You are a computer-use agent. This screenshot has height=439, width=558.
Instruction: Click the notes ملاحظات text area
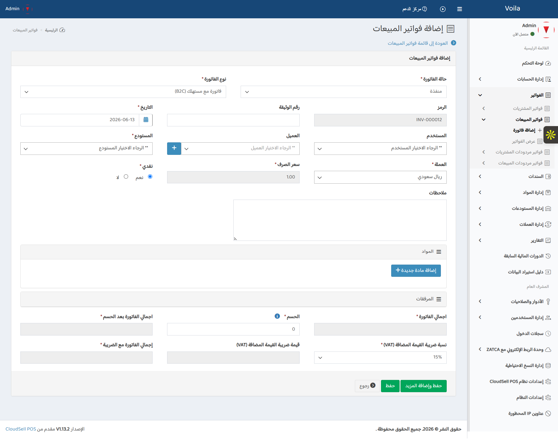(x=340, y=220)
